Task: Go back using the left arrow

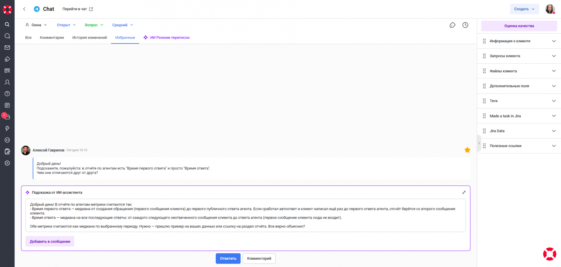Action: coord(24,9)
